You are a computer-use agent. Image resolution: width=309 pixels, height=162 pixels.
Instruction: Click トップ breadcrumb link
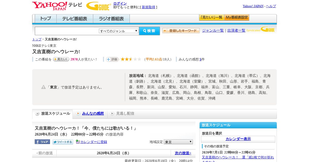[37, 39]
